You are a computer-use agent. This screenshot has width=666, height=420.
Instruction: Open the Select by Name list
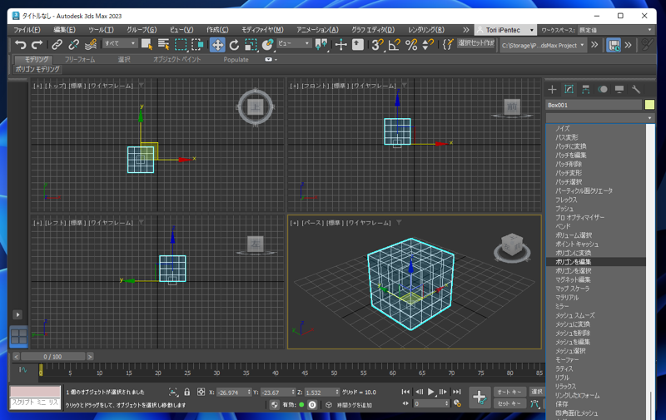(163, 45)
